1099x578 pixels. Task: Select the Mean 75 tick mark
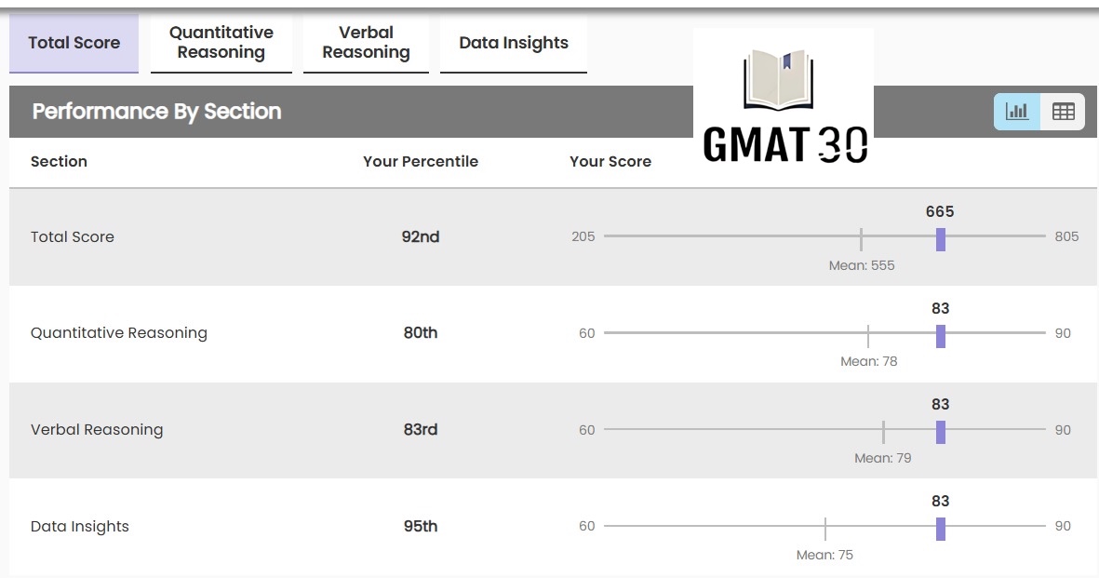(x=825, y=529)
